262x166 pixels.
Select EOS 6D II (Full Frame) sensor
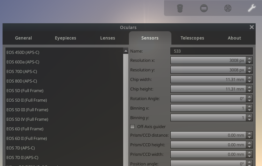[64, 139]
